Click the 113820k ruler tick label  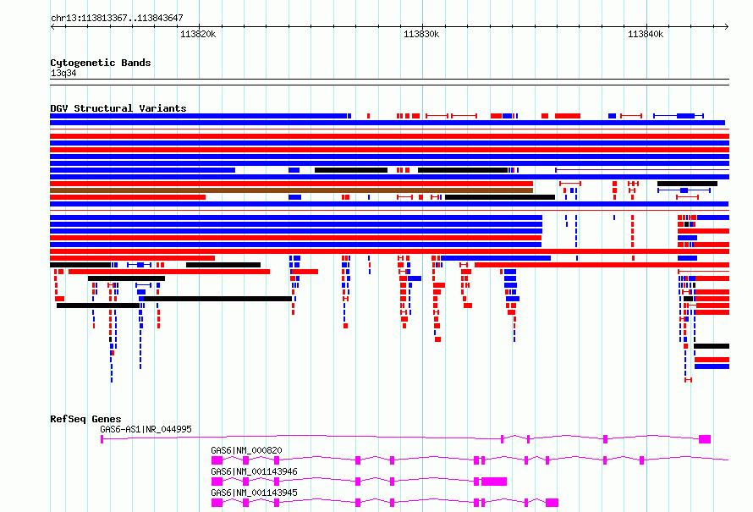pos(198,34)
